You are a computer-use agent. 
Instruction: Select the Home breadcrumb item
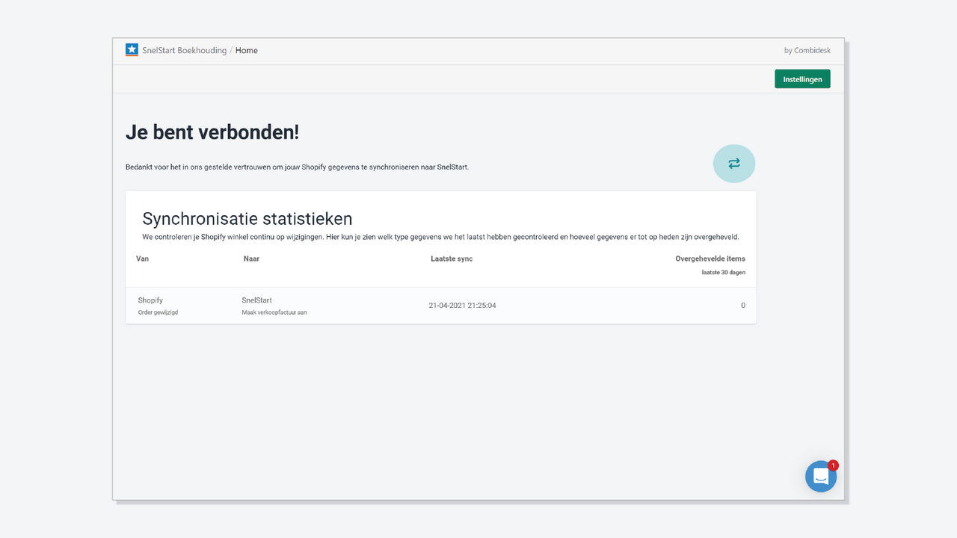(x=247, y=51)
